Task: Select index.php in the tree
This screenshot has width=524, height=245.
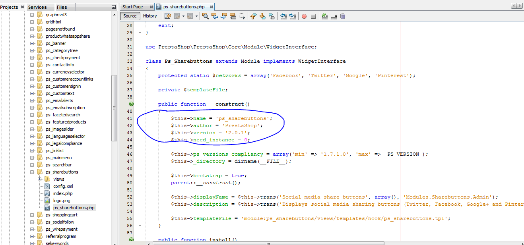Action: tap(63, 193)
